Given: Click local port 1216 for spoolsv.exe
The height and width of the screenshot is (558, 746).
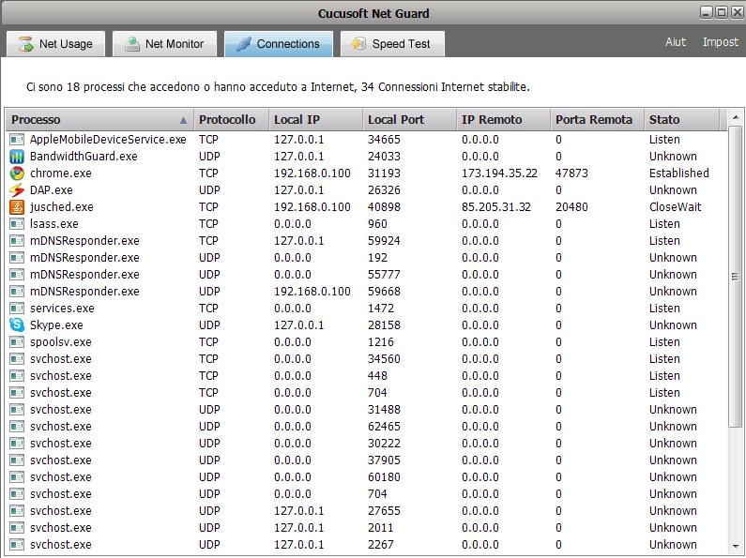Looking at the screenshot, I should click(381, 341).
